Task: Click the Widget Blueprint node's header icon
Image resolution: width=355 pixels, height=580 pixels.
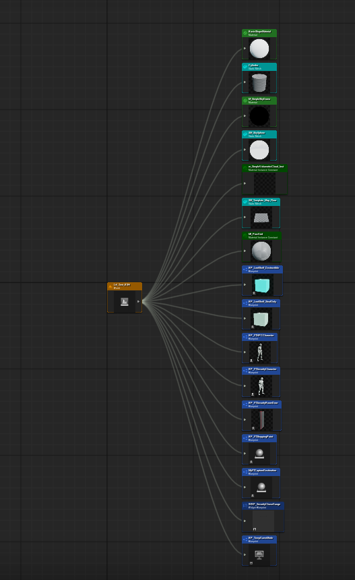Action: click(x=245, y=505)
